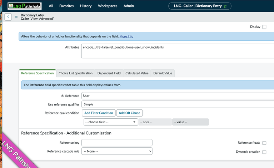Go to the Default Value tab

tap(163, 73)
